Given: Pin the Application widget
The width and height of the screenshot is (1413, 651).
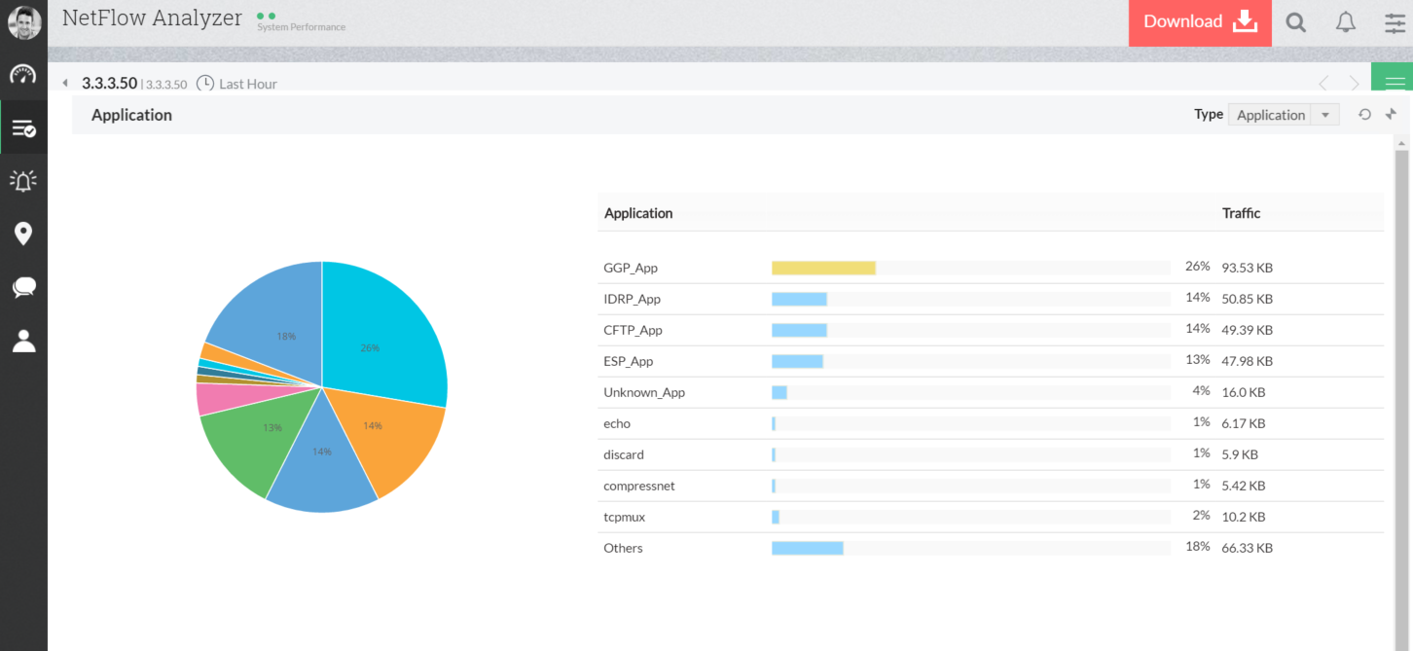Looking at the screenshot, I should pyautogui.click(x=1391, y=115).
